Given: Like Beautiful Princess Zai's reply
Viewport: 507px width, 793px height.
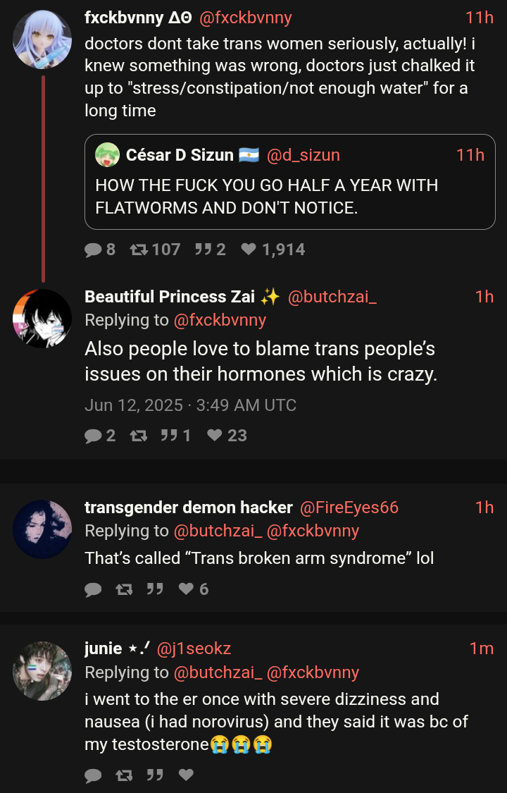Looking at the screenshot, I should [x=215, y=436].
